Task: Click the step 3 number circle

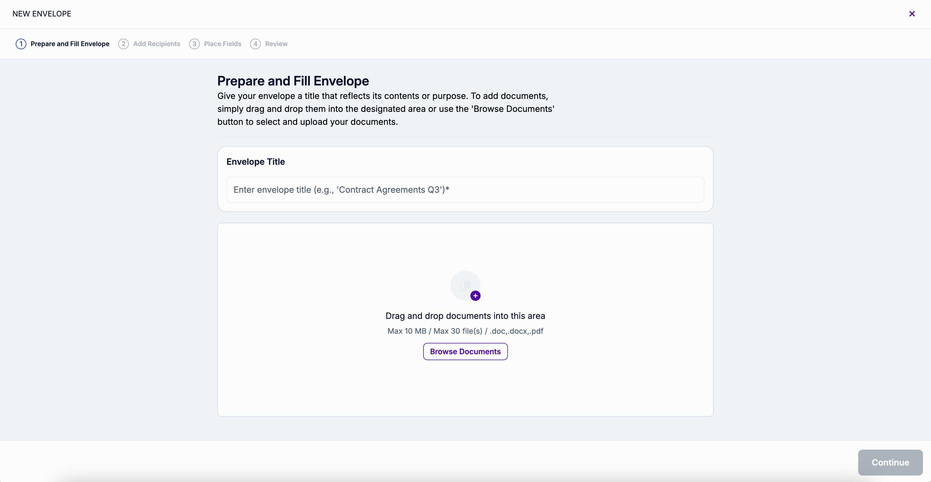Action: point(194,44)
